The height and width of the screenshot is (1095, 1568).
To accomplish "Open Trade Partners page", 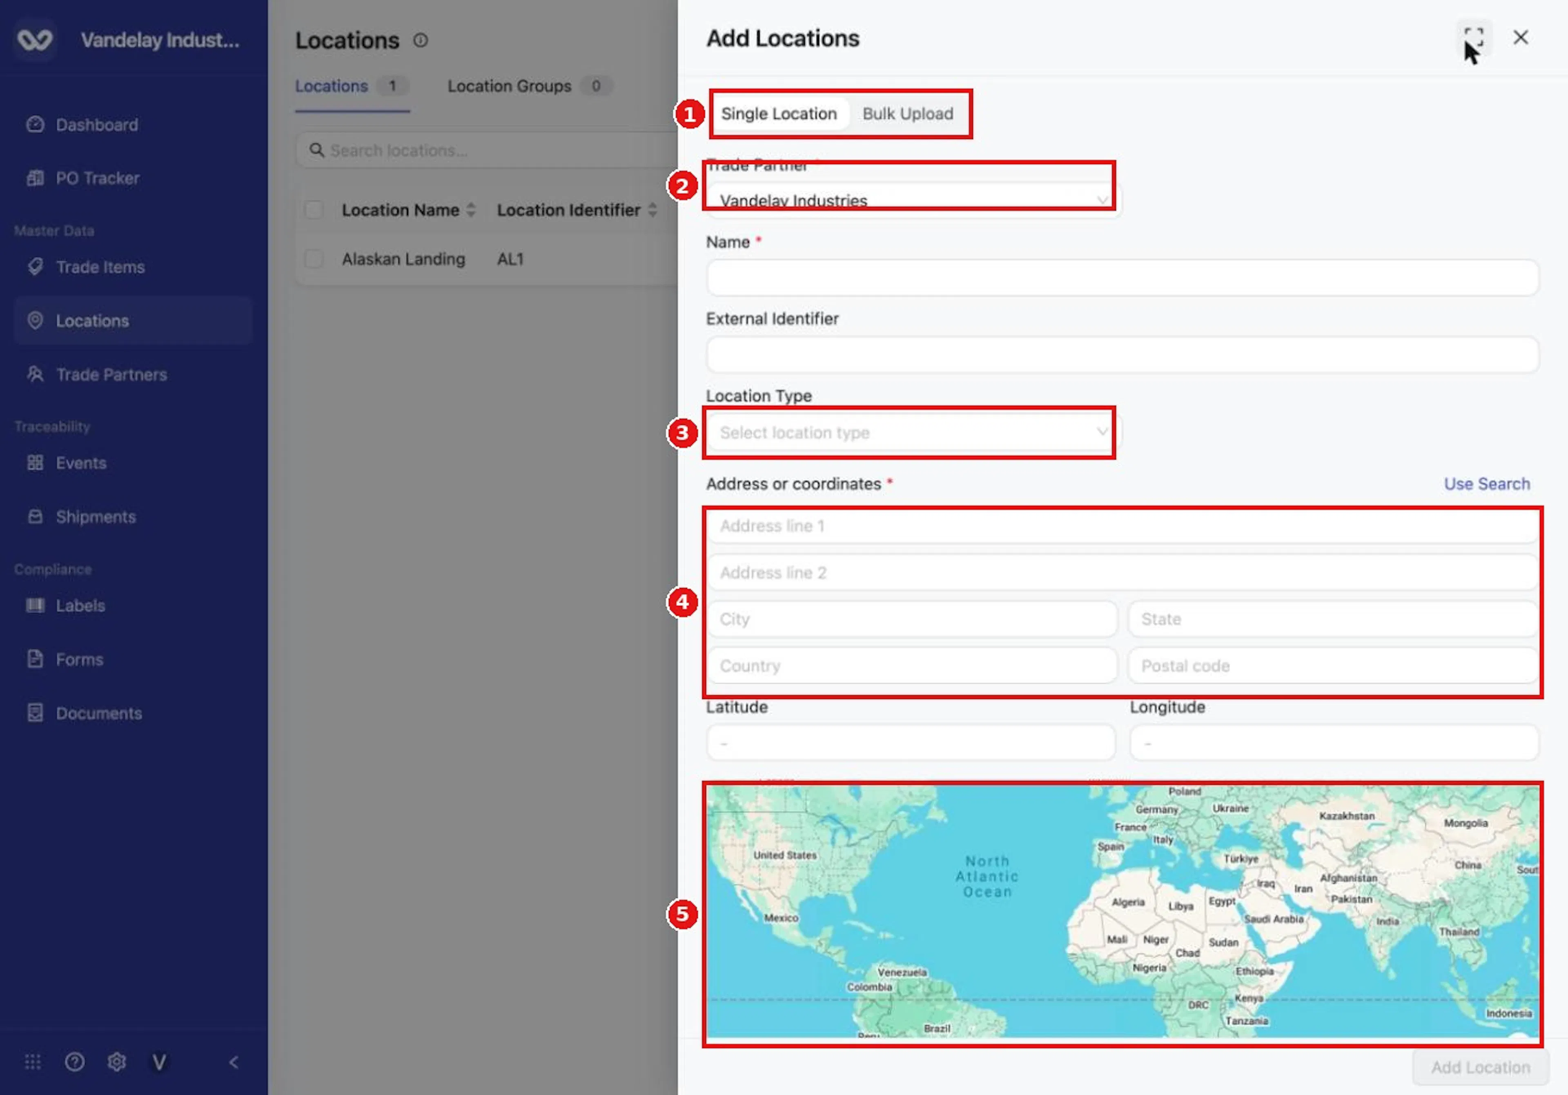I will [96, 375].
